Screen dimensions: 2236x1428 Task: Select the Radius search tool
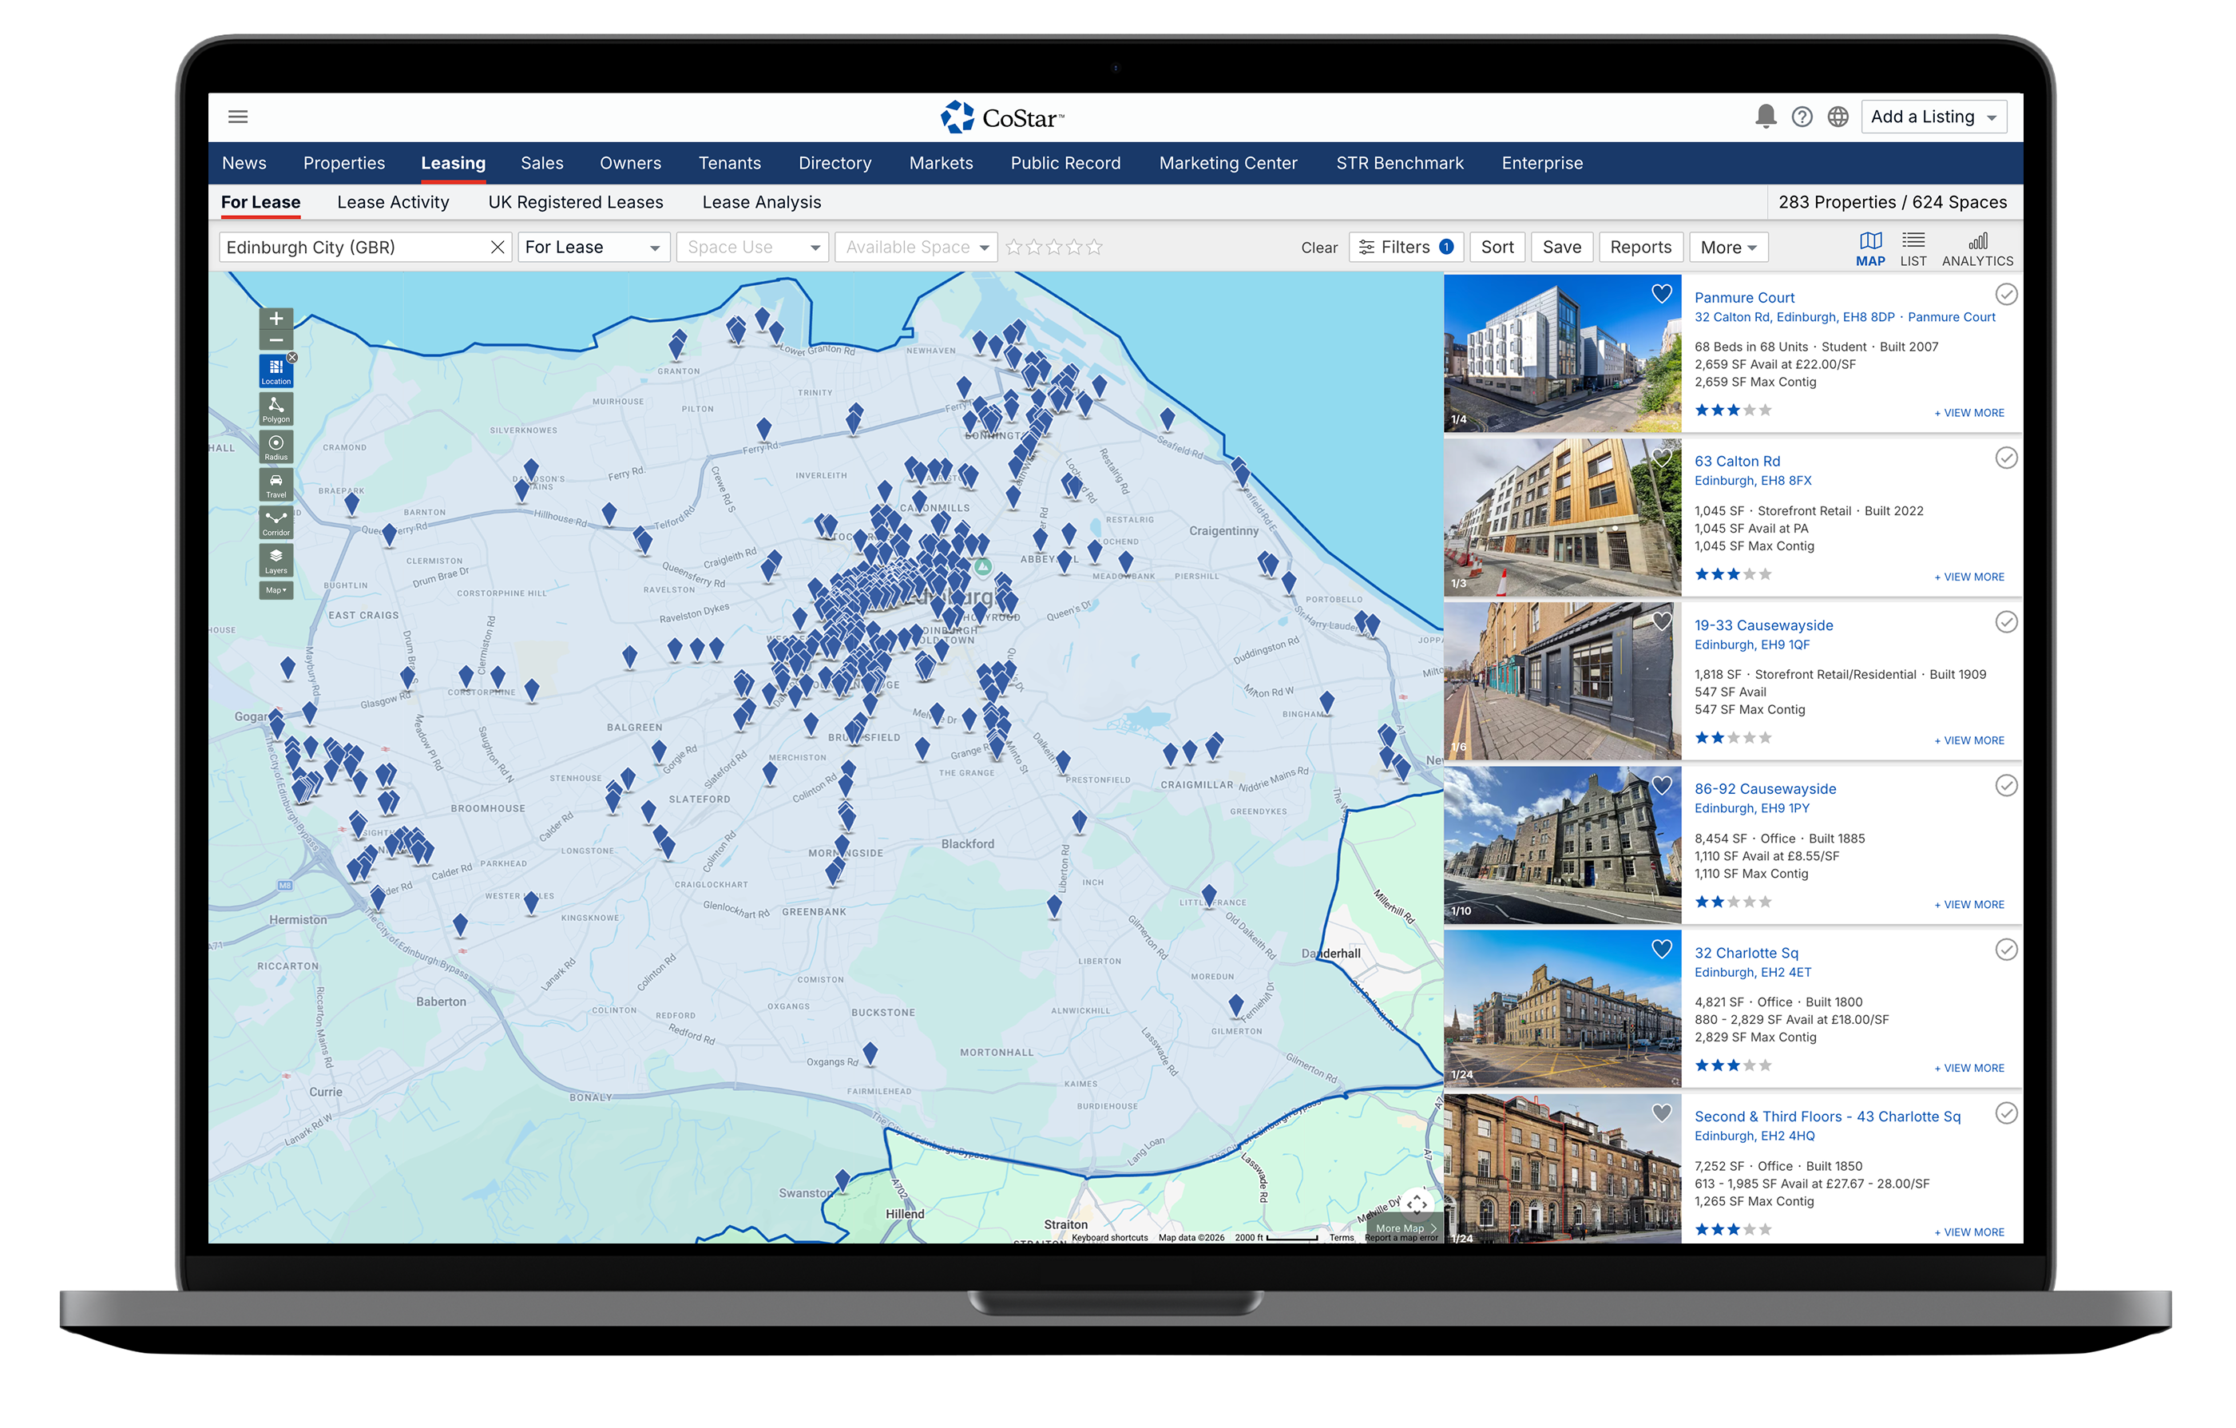click(x=276, y=446)
